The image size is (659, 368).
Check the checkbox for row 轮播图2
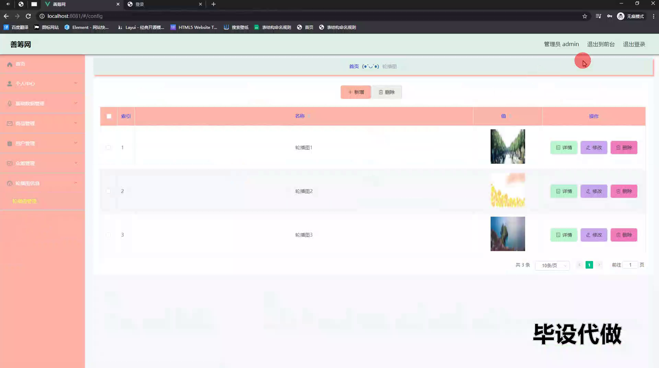click(x=108, y=191)
